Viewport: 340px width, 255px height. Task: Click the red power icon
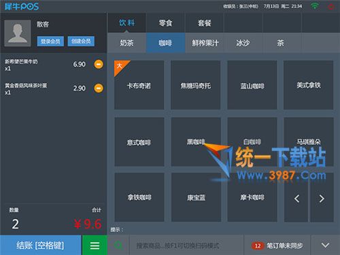[331, 6]
